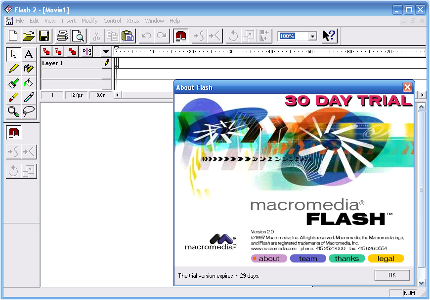
Task: Click the team pill in About Flash
Action: click(308, 259)
